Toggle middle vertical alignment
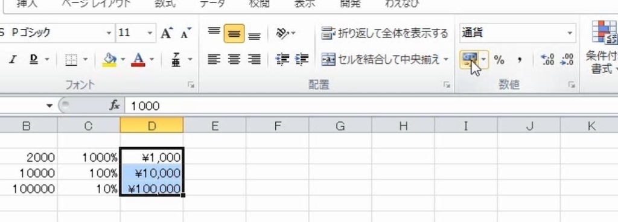618x222 pixels. (x=234, y=33)
